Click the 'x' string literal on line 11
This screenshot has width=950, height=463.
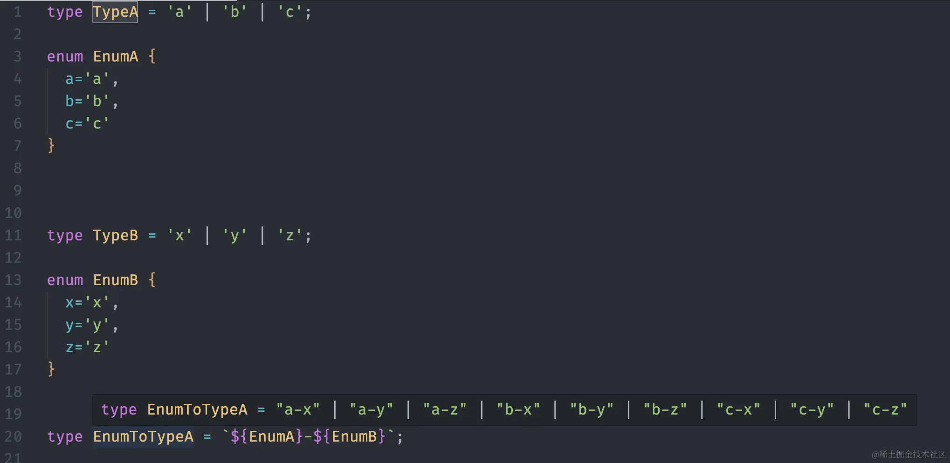point(179,236)
